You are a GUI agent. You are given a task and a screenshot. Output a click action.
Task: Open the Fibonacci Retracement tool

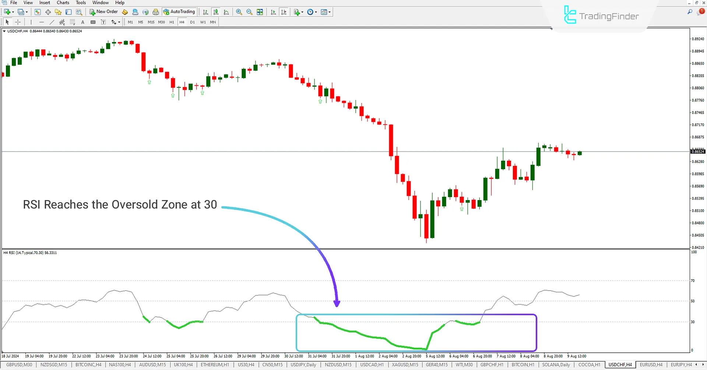point(73,22)
